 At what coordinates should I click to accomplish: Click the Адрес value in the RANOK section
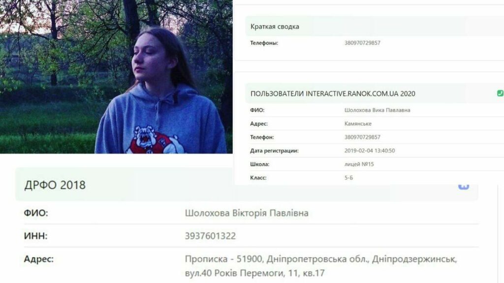358,123
